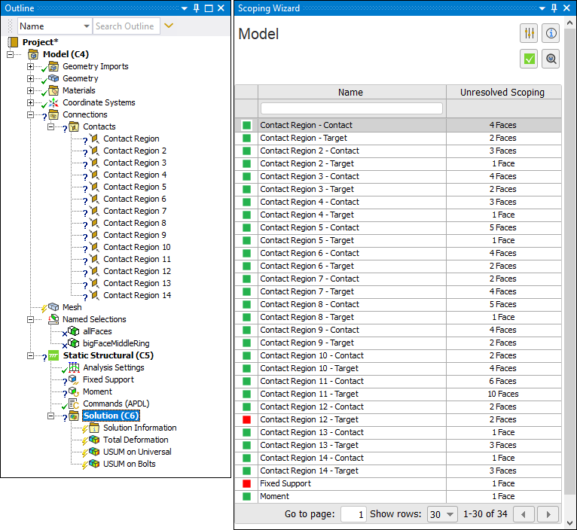Screen dimensions: 577x530
Task: Click the green checkmark button
Action: point(529,59)
